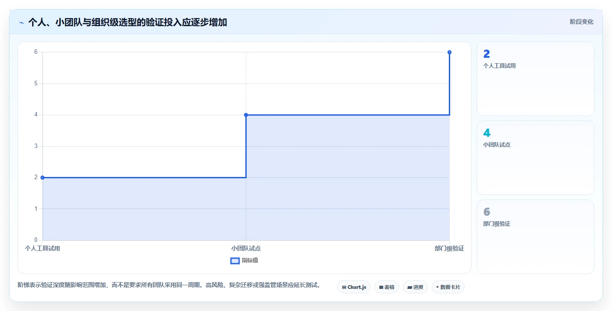Click the big number 6 in the third card
The height and width of the screenshot is (311, 612).
487,212
